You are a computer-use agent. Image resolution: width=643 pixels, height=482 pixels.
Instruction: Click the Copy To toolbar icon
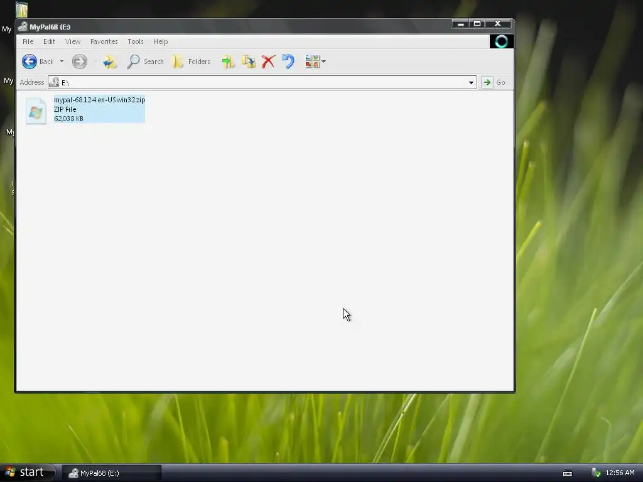(248, 62)
